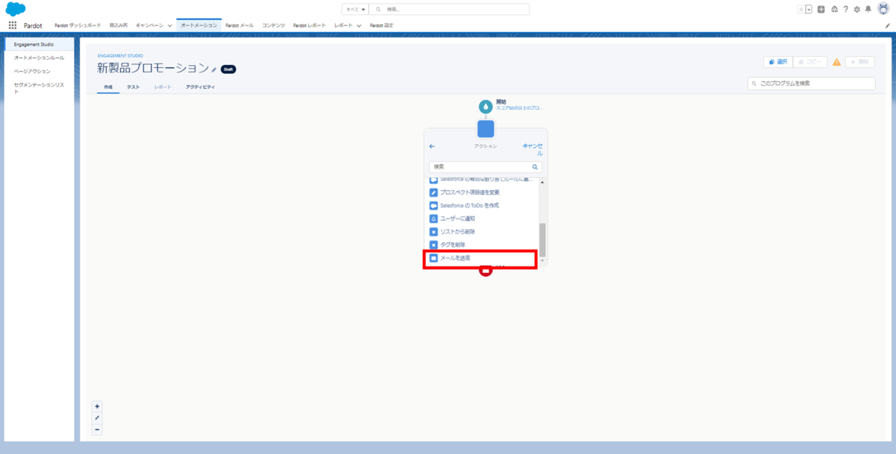Viewport: 896px width, 454px height.
Task: Zoom out canvas with minus button
Action: [97, 429]
